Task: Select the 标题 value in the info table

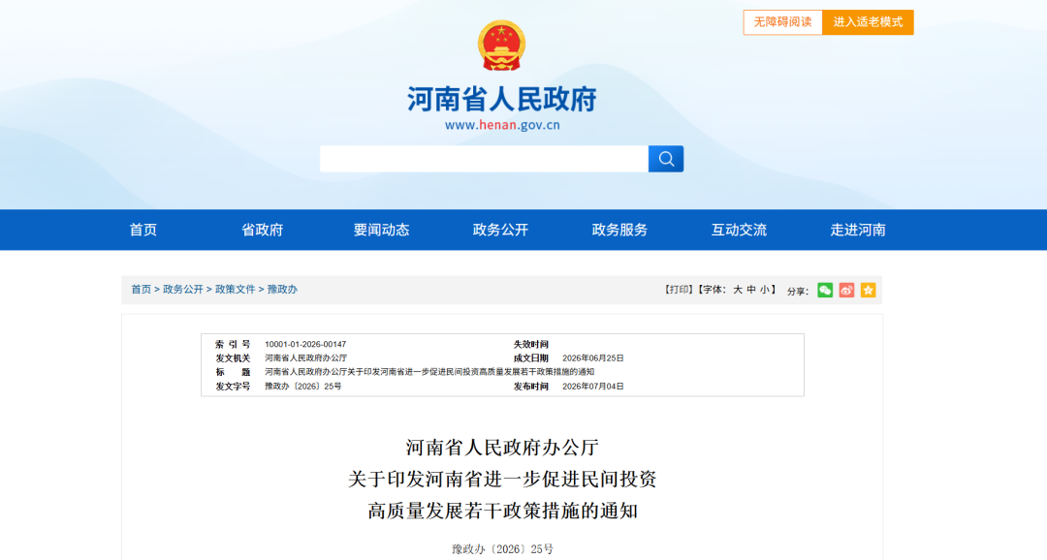Action: 429,372
